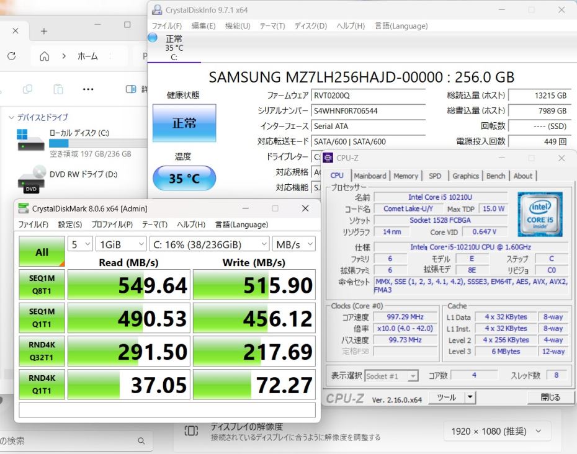Click the Explorer search box
The image size is (577, 454).
coord(76,440)
